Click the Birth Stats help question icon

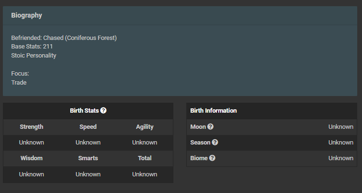click(104, 110)
